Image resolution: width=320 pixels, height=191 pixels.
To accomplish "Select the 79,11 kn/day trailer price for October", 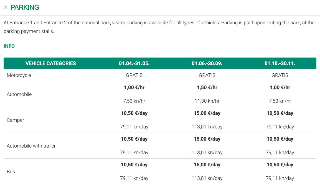I will point(280,152).
